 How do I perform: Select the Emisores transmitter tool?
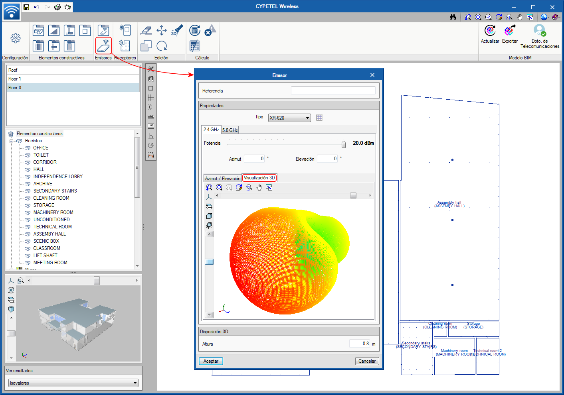point(103,45)
